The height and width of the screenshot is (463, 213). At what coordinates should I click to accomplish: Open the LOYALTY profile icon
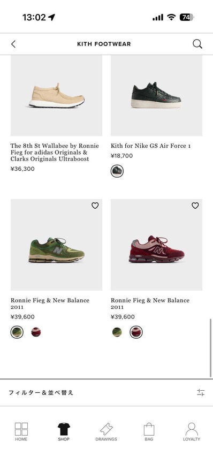click(x=192, y=431)
